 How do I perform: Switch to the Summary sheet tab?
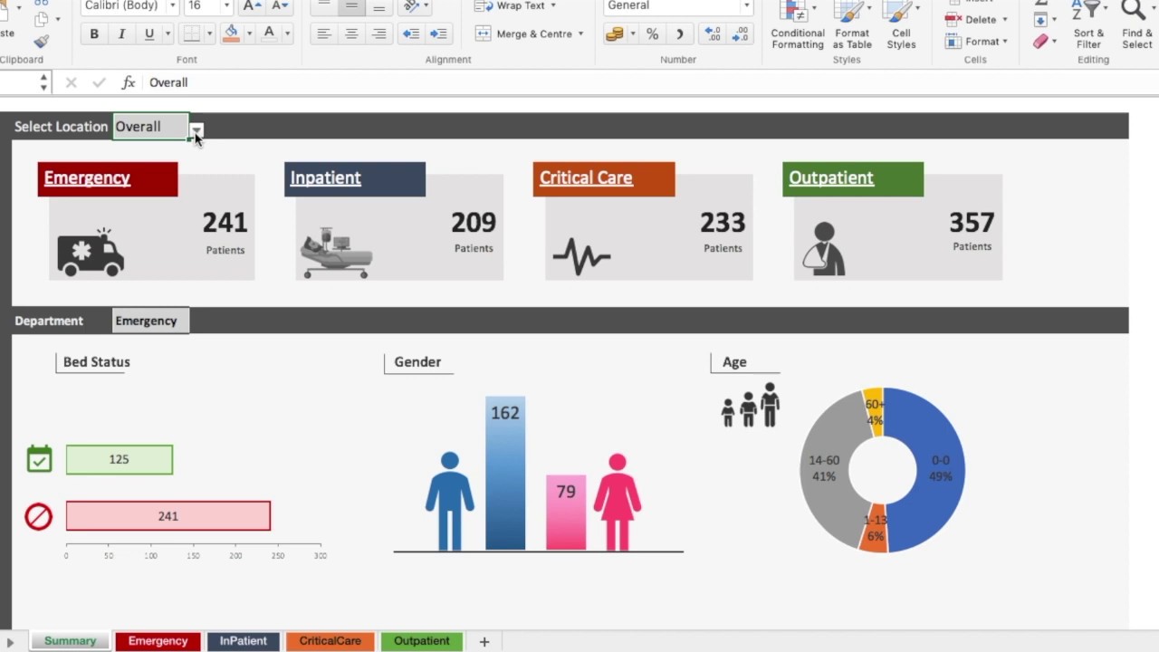point(70,641)
